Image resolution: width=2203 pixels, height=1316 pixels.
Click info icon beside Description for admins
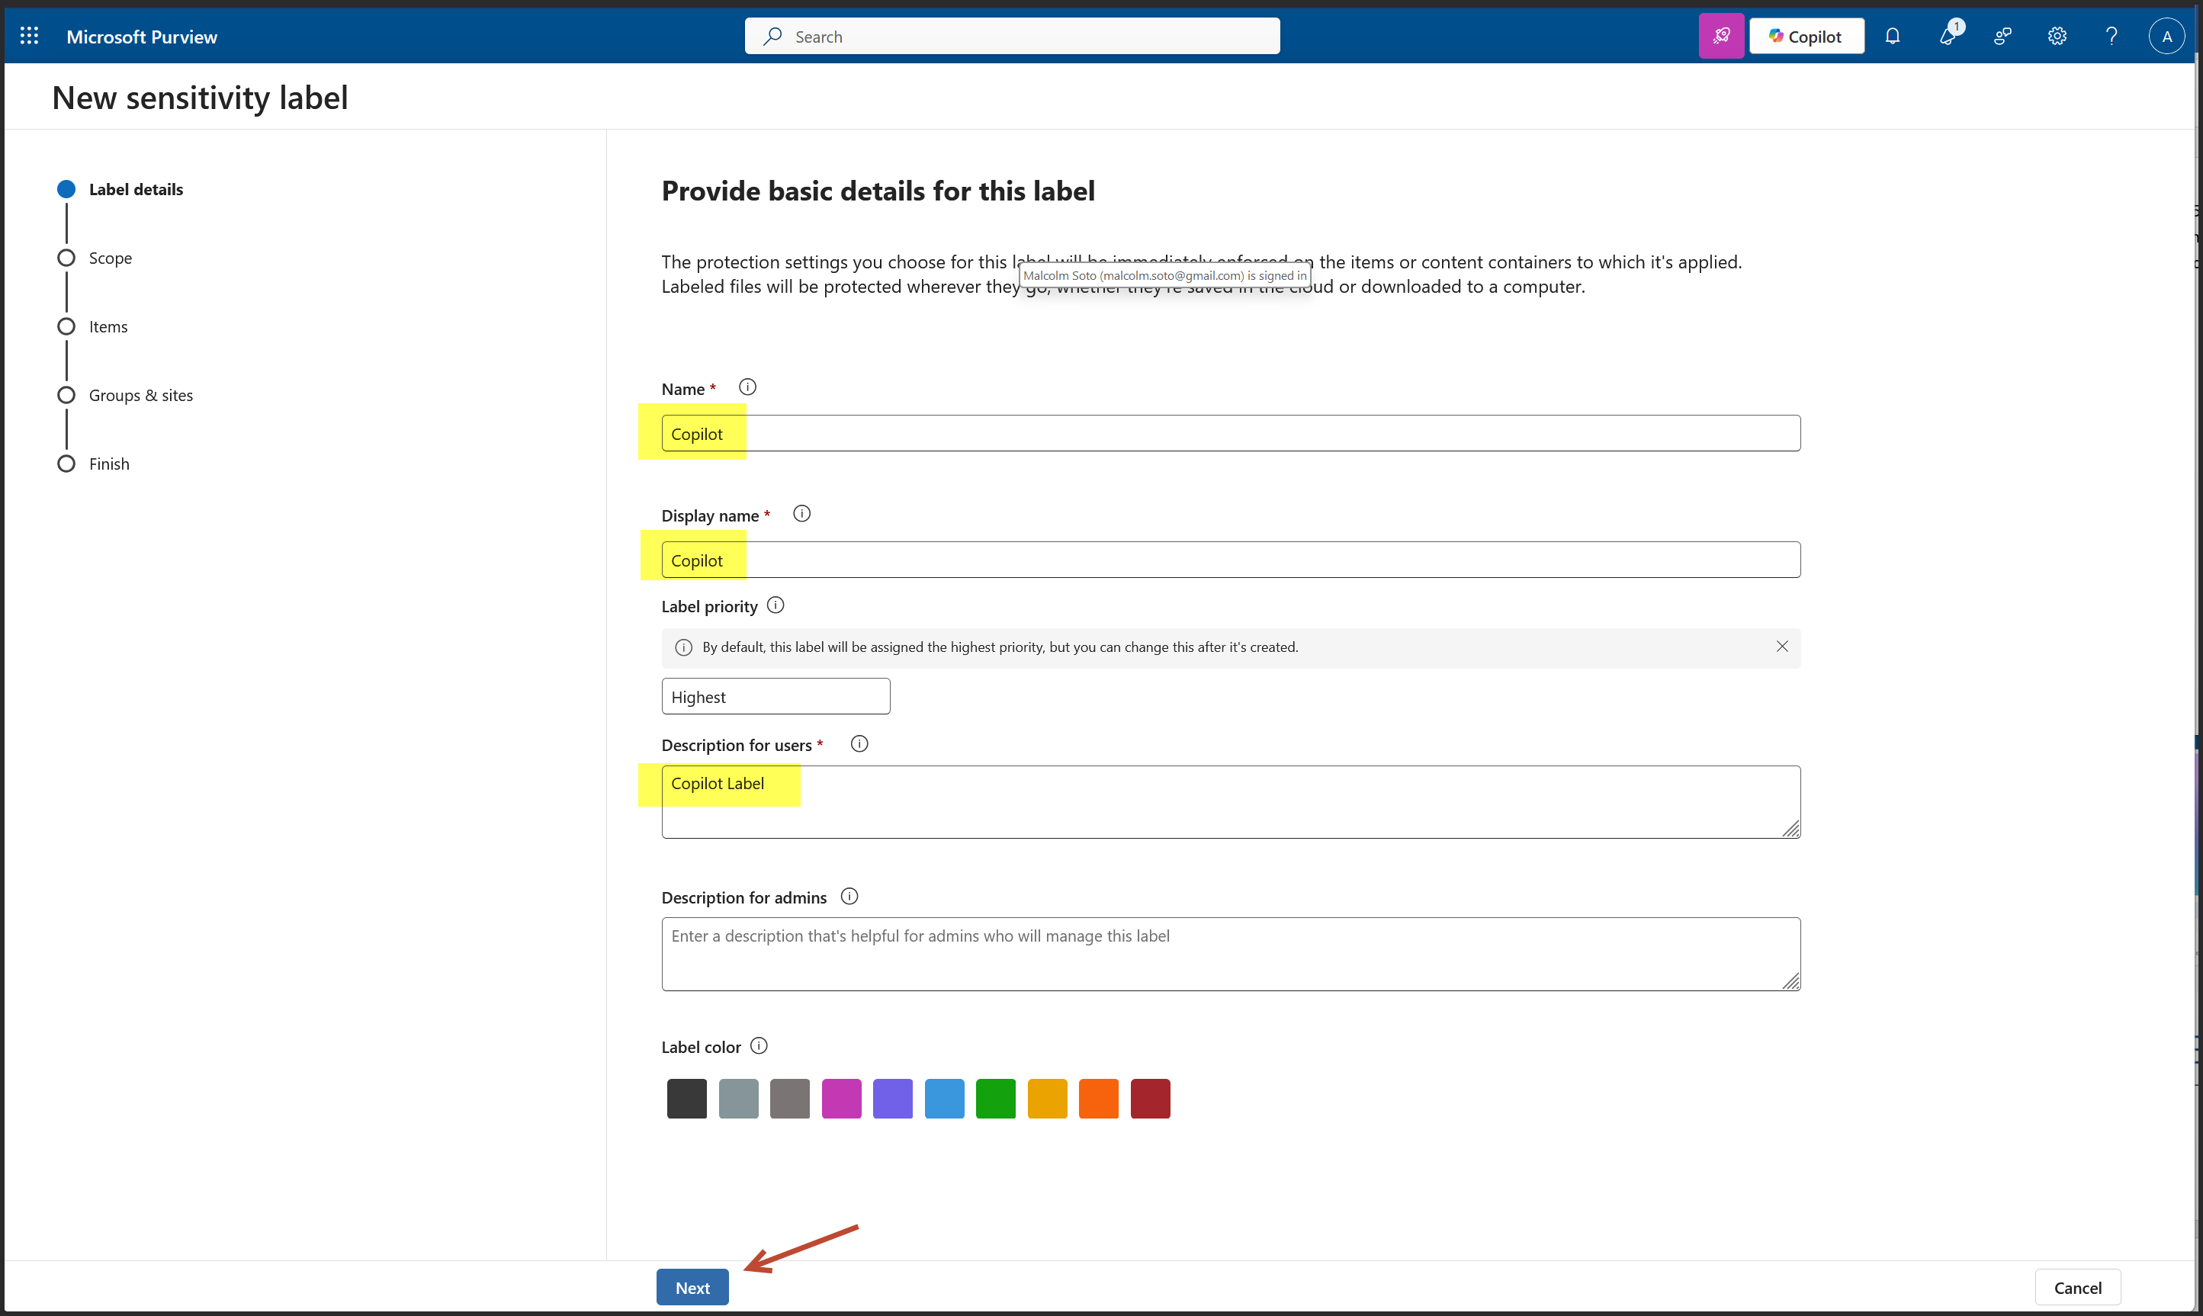click(849, 897)
